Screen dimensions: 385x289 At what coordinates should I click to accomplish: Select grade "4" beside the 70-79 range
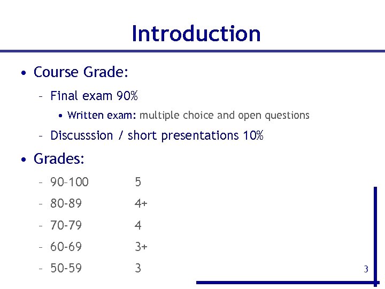(138, 225)
